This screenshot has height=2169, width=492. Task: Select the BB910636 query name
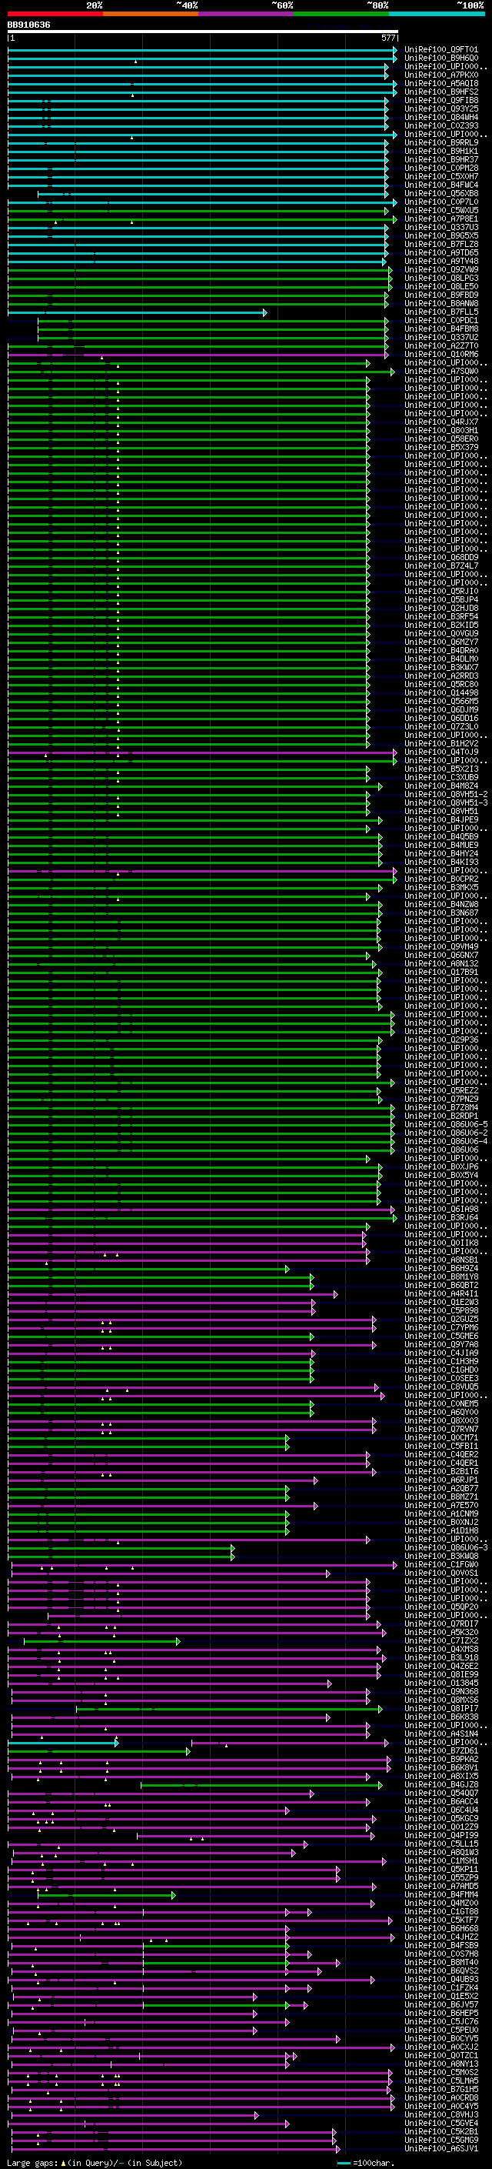click(28, 25)
